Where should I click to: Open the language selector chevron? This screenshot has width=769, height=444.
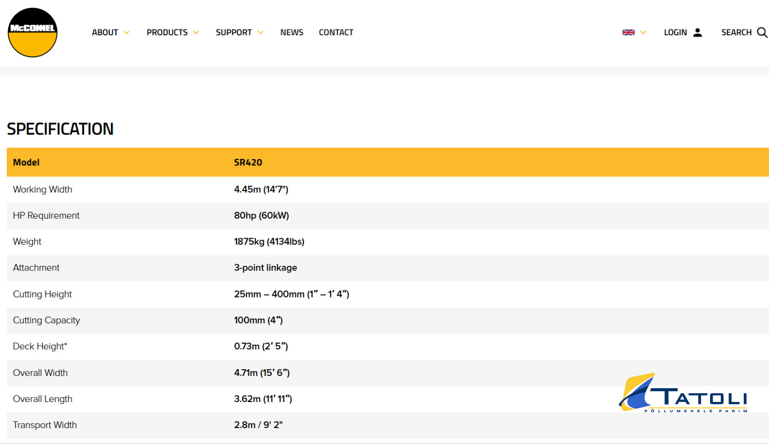(x=643, y=32)
